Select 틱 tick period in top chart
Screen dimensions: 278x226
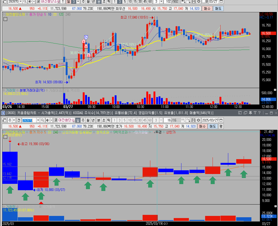tap(109, 2)
